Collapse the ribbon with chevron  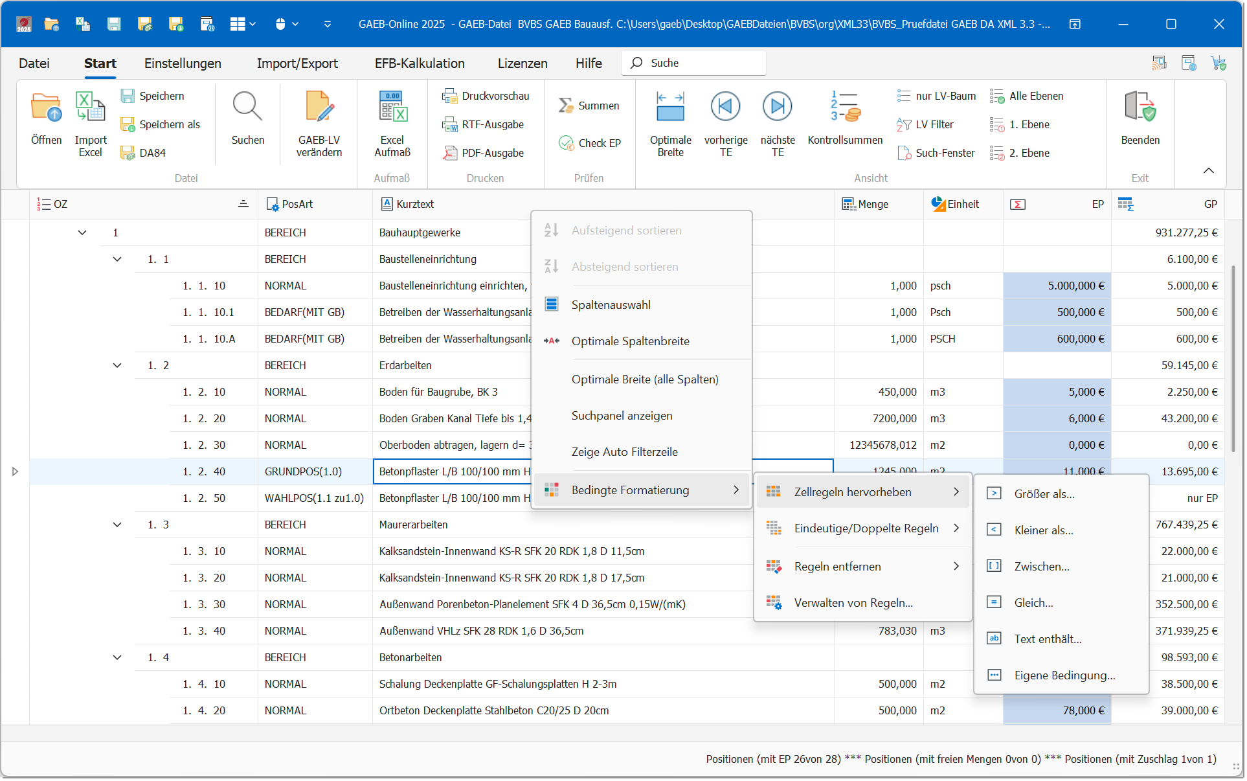[1208, 170]
